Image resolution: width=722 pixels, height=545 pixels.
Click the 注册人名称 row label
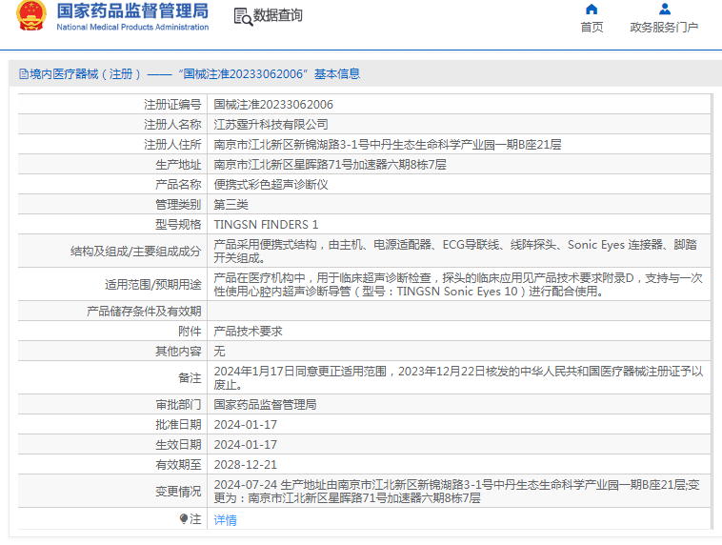(172, 125)
